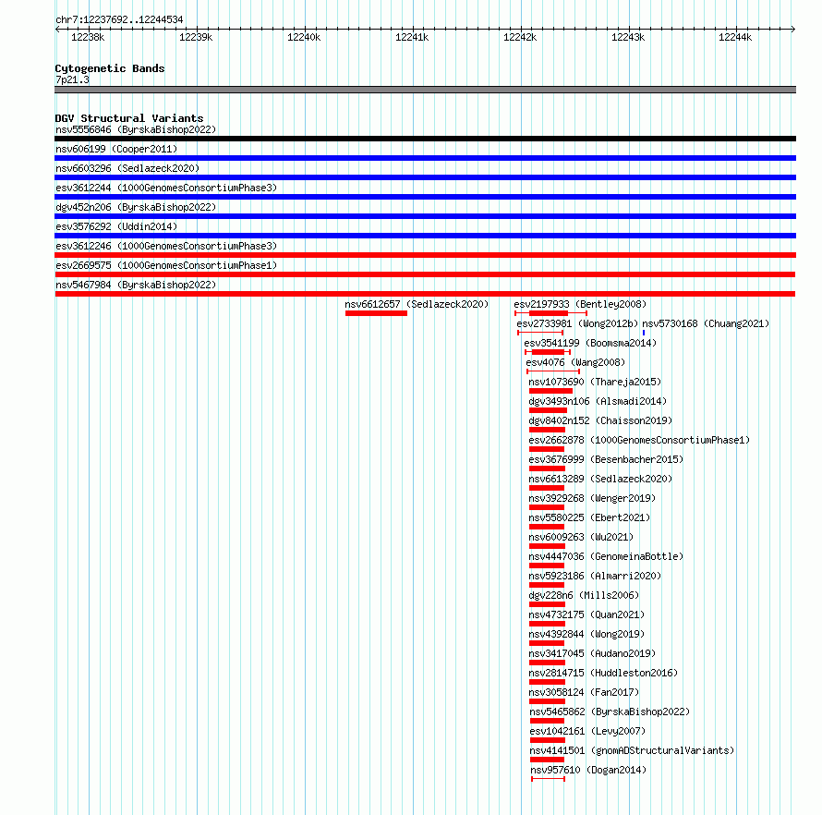The image size is (822, 815).
Task: Select esv2669575 (1000GenomesConsortiumPhase1) label
Action: (x=166, y=265)
